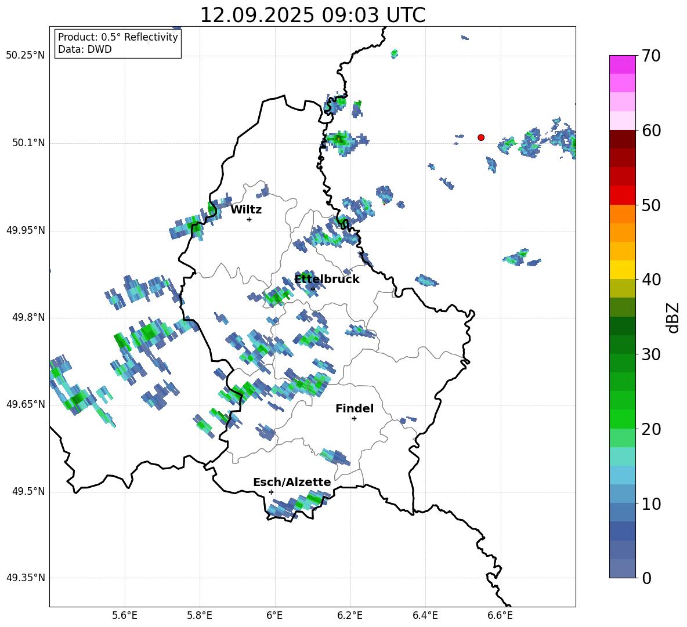Click the 6.2°E longitude label

pyautogui.click(x=350, y=615)
